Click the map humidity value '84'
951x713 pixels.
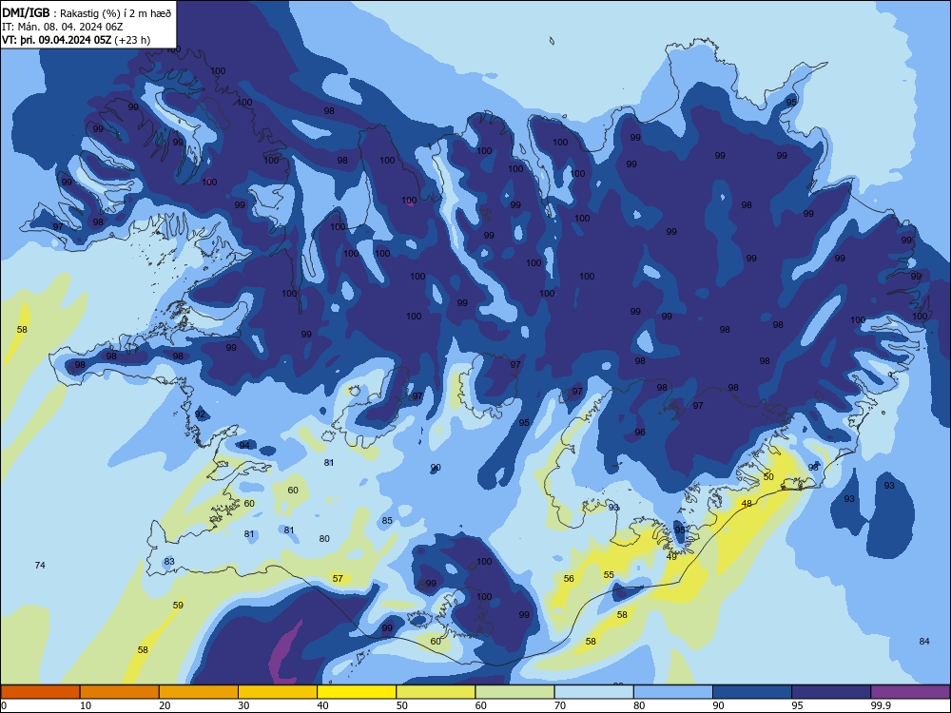point(924,642)
